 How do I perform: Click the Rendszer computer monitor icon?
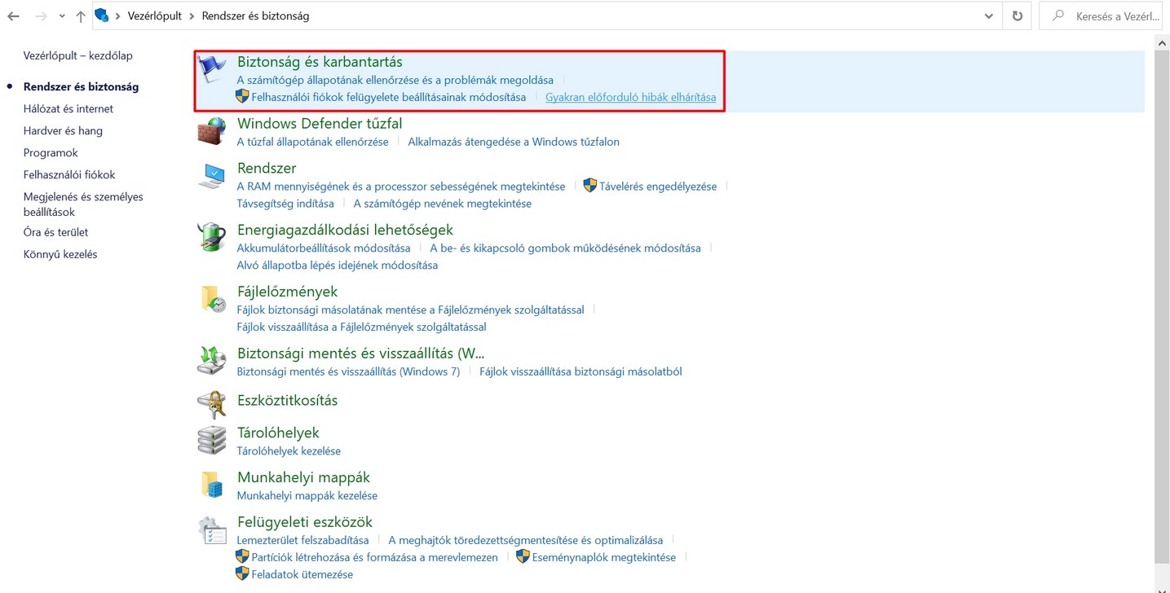pos(212,177)
